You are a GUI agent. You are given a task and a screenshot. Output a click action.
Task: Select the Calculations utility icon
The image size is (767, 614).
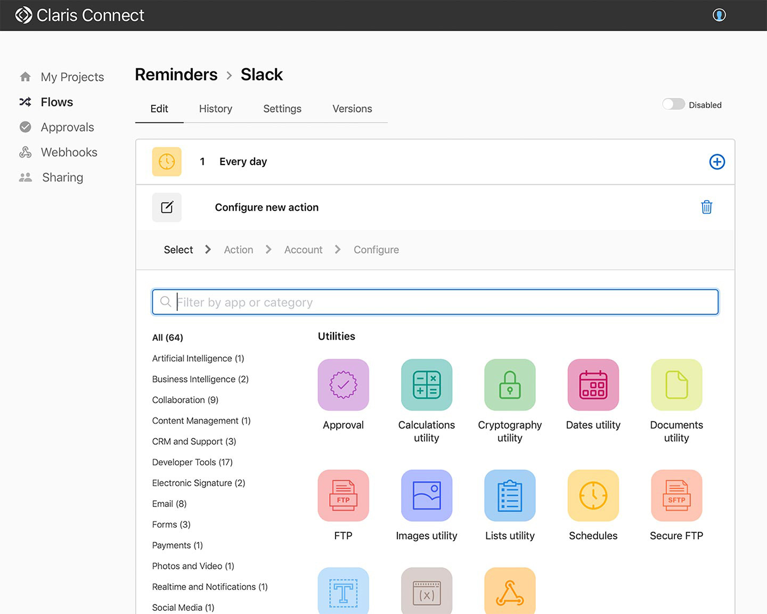click(x=427, y=384)
